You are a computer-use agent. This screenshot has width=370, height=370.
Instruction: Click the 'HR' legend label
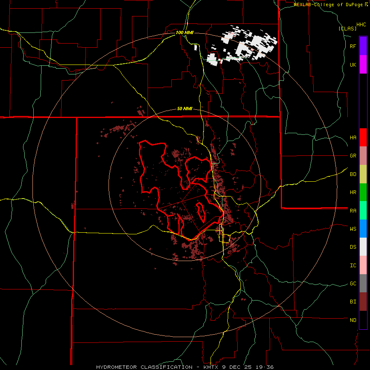(x=353, y=192)
